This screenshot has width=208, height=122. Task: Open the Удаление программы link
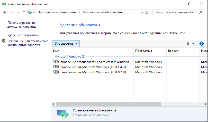click(23, 35)
